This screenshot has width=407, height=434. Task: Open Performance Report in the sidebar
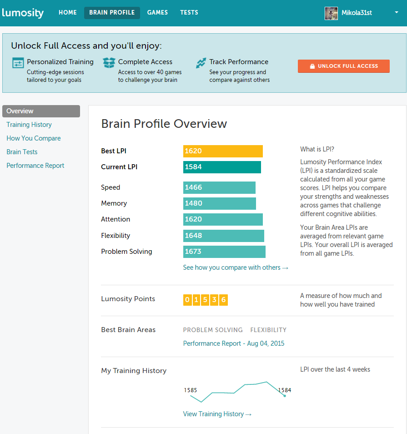click(35, 166)
